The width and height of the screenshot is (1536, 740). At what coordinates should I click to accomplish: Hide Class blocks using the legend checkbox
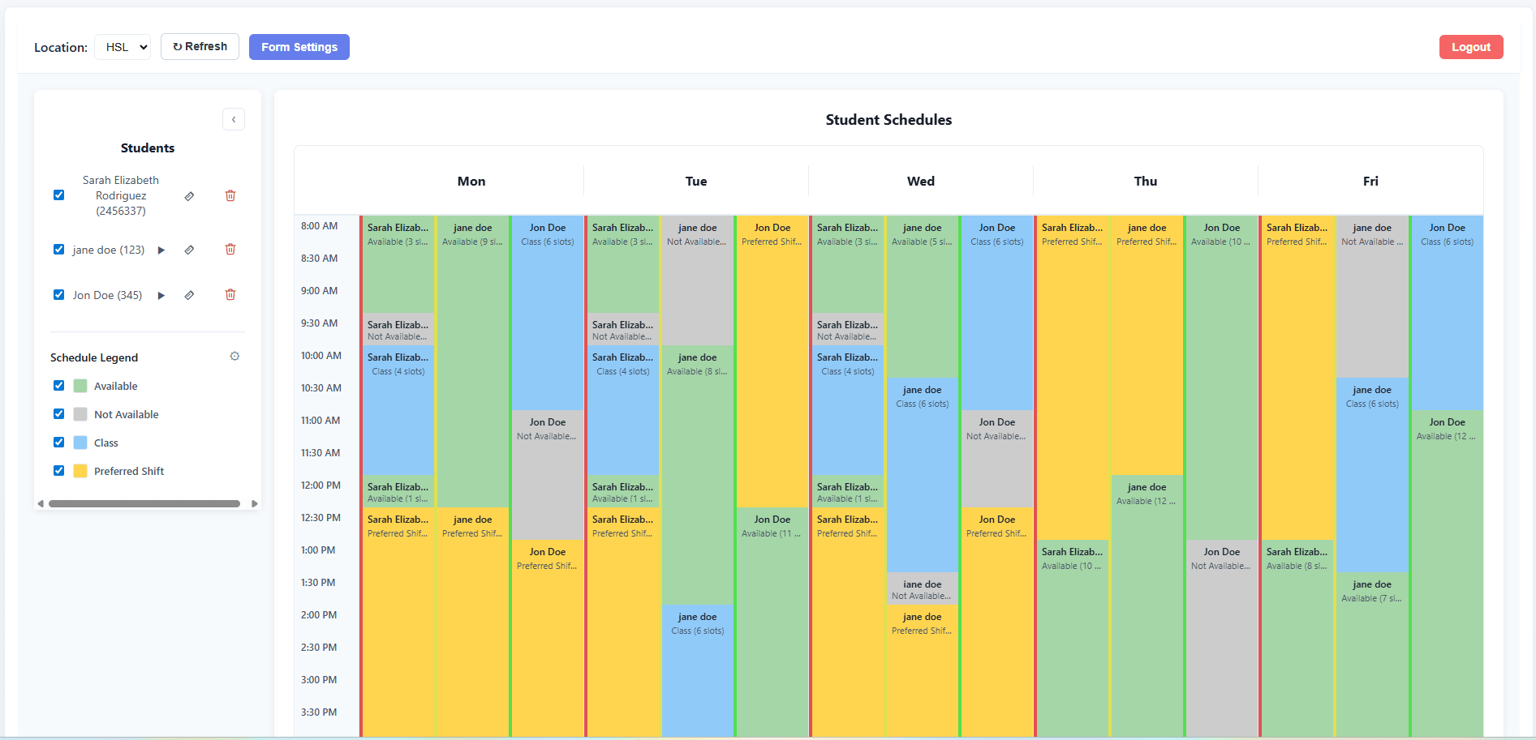58,443
